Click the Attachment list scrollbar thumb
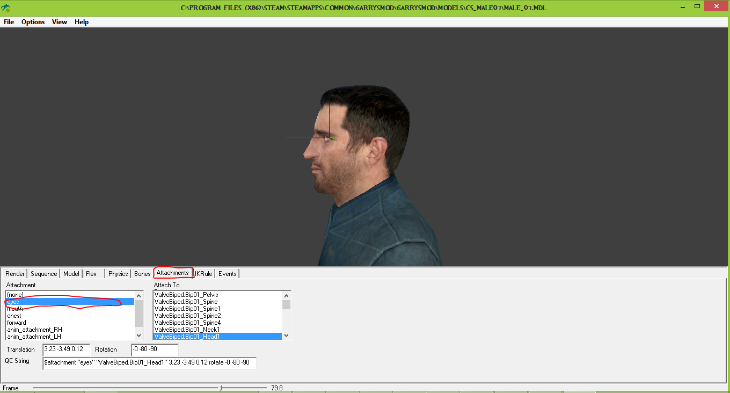The width and height of the screenshot is (730, 393). [139, 313]
